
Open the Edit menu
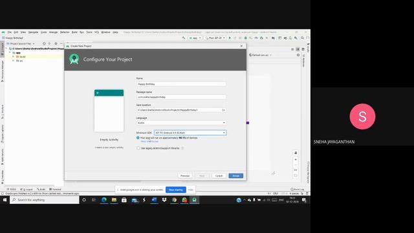[16, 32]
